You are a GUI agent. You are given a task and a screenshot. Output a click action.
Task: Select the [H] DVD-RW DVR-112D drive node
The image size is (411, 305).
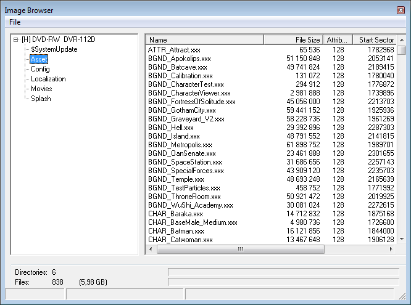[59, 39]
